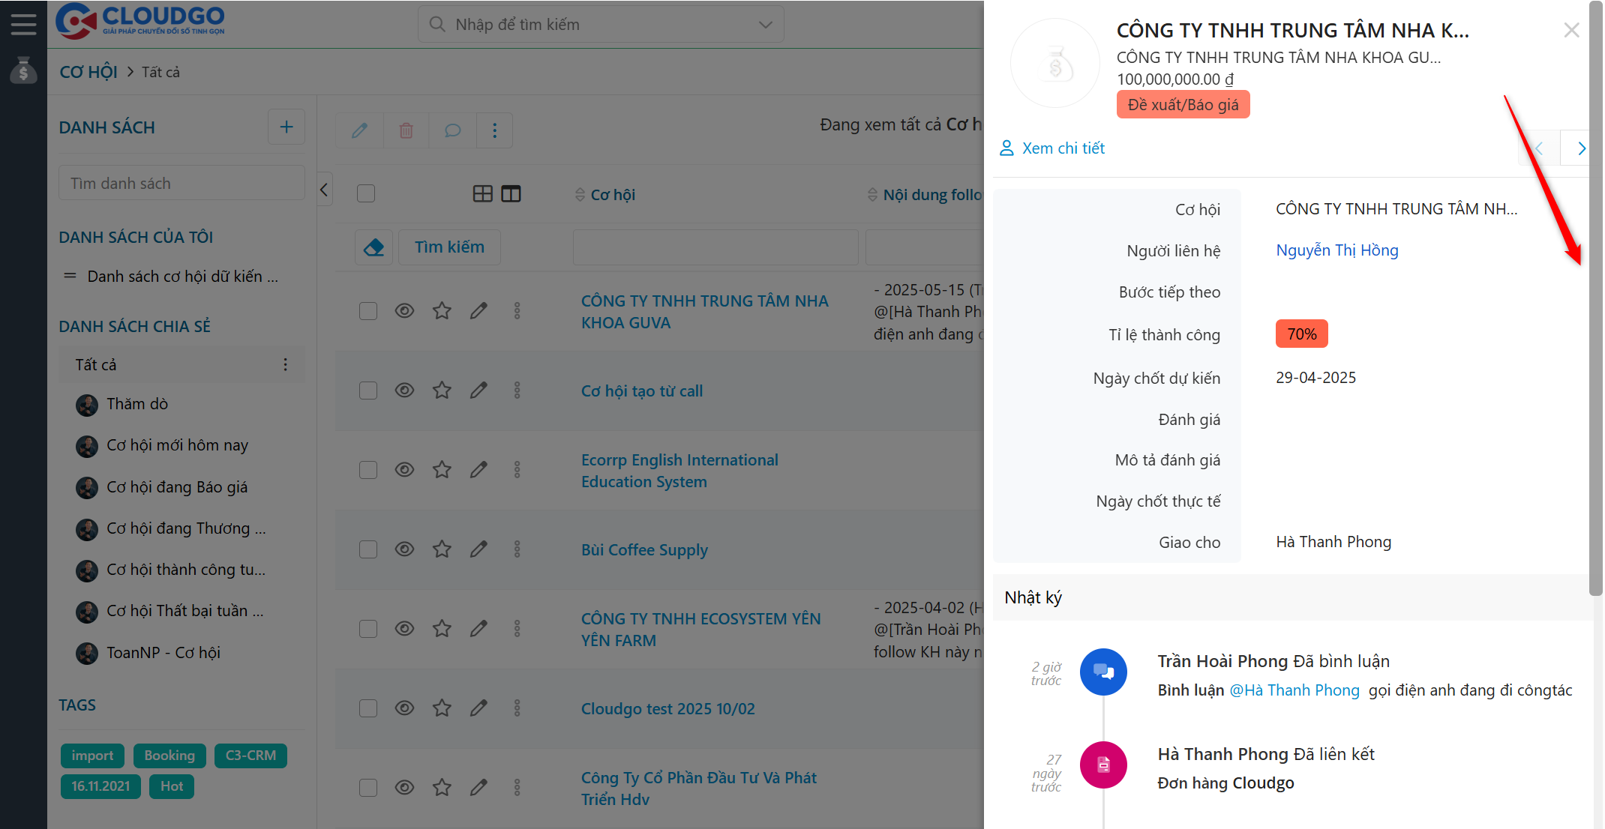Collapse the list sidebar panel chevron
This screenshot has height=829, width=1605.
click(324, 190)
